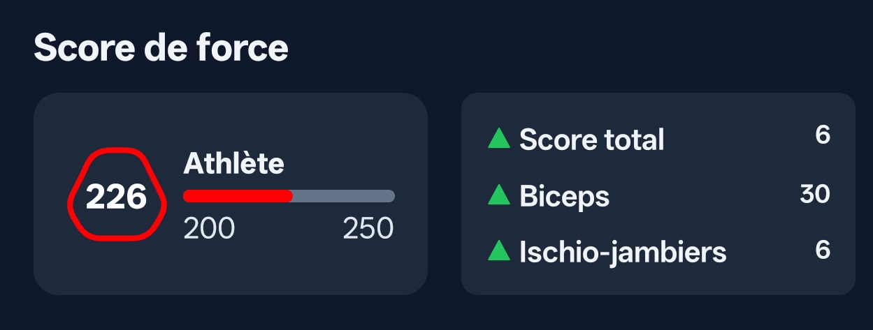This screenshot has width=873, height=330.
Task: Click the number 226 inside the hexagon
Action: tap(116, 197)
